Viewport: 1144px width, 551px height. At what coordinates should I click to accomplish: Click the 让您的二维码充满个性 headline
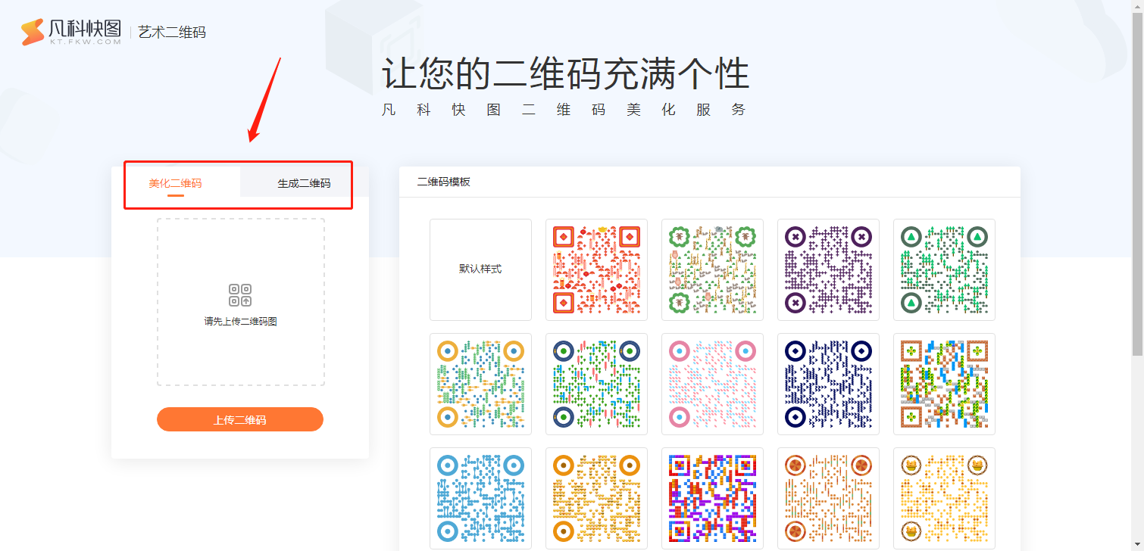coord(565,73)
